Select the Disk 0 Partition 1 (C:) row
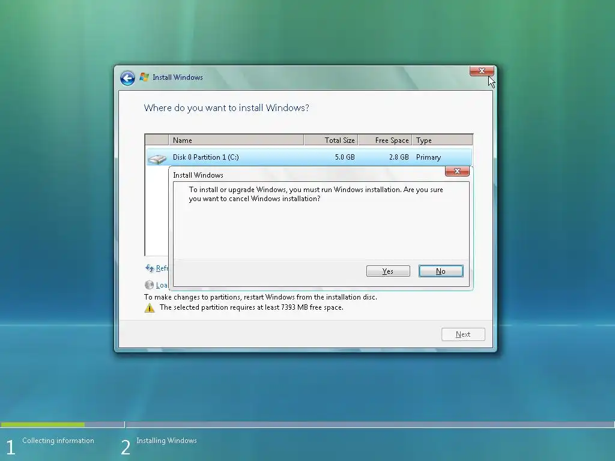The width and height of the screenshot is (615, 461). tap(309, 157)
